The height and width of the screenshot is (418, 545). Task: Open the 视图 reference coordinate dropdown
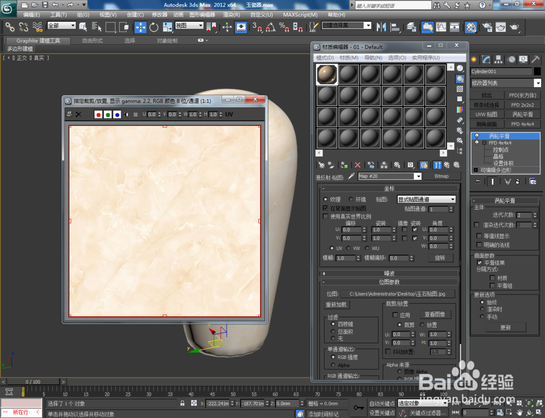pos(189,26)
